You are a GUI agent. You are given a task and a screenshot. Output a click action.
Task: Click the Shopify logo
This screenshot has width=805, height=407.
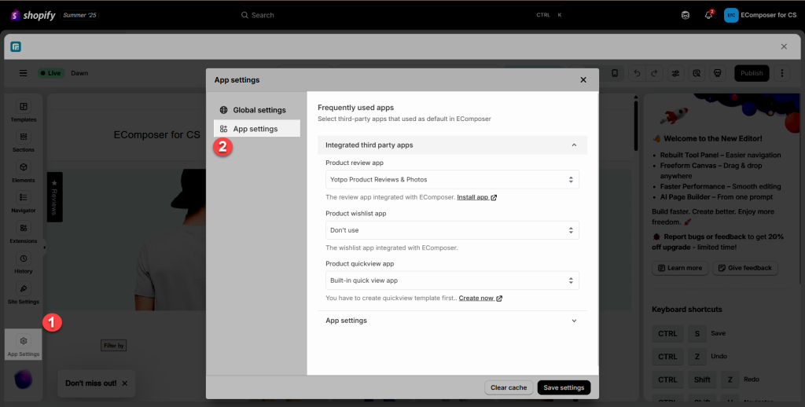click(33, 16)
